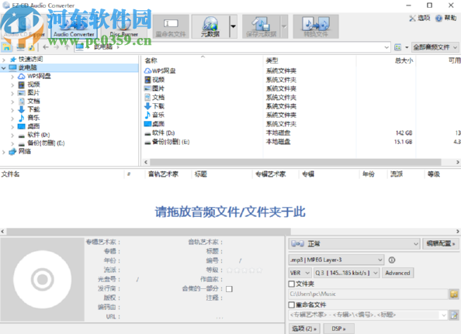Viewport: 461px width, 334px height.
Task: Open the 正常 profile dropdown
Action: (x=354, y=243)
